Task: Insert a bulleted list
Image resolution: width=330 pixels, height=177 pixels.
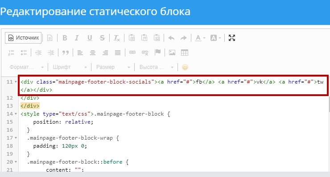Action: click(24, 53)
